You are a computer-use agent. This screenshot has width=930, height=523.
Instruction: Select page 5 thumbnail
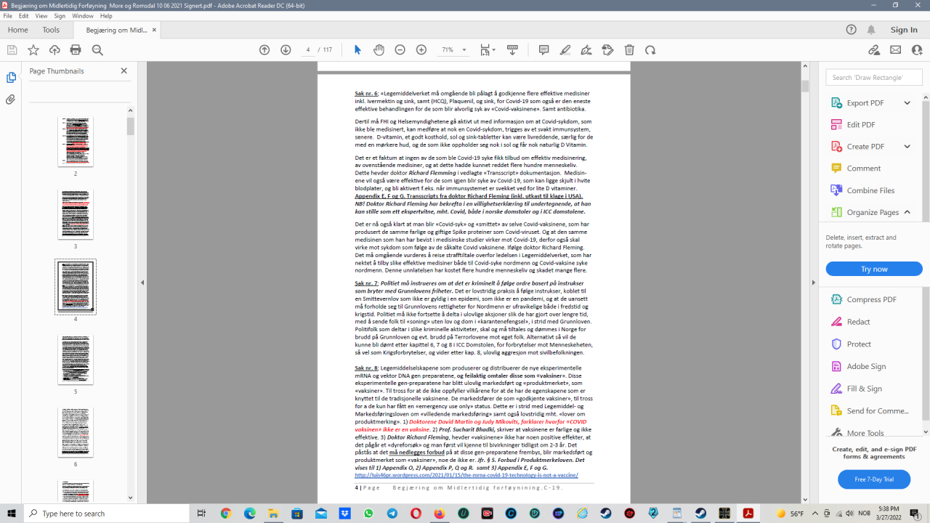(76, 360)
